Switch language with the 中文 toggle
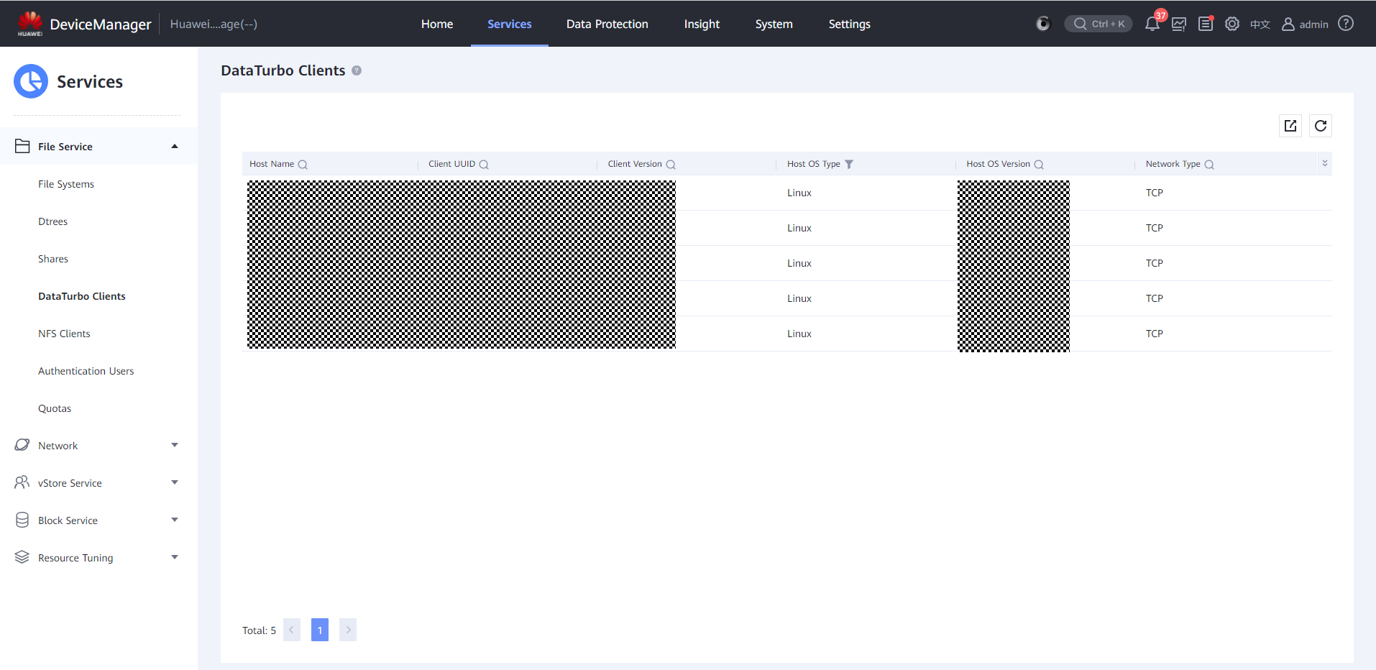Viewport: 1376px width, 670px height. [x=1260, y=24]
